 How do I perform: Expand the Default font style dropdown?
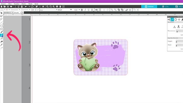pos(64,10)
